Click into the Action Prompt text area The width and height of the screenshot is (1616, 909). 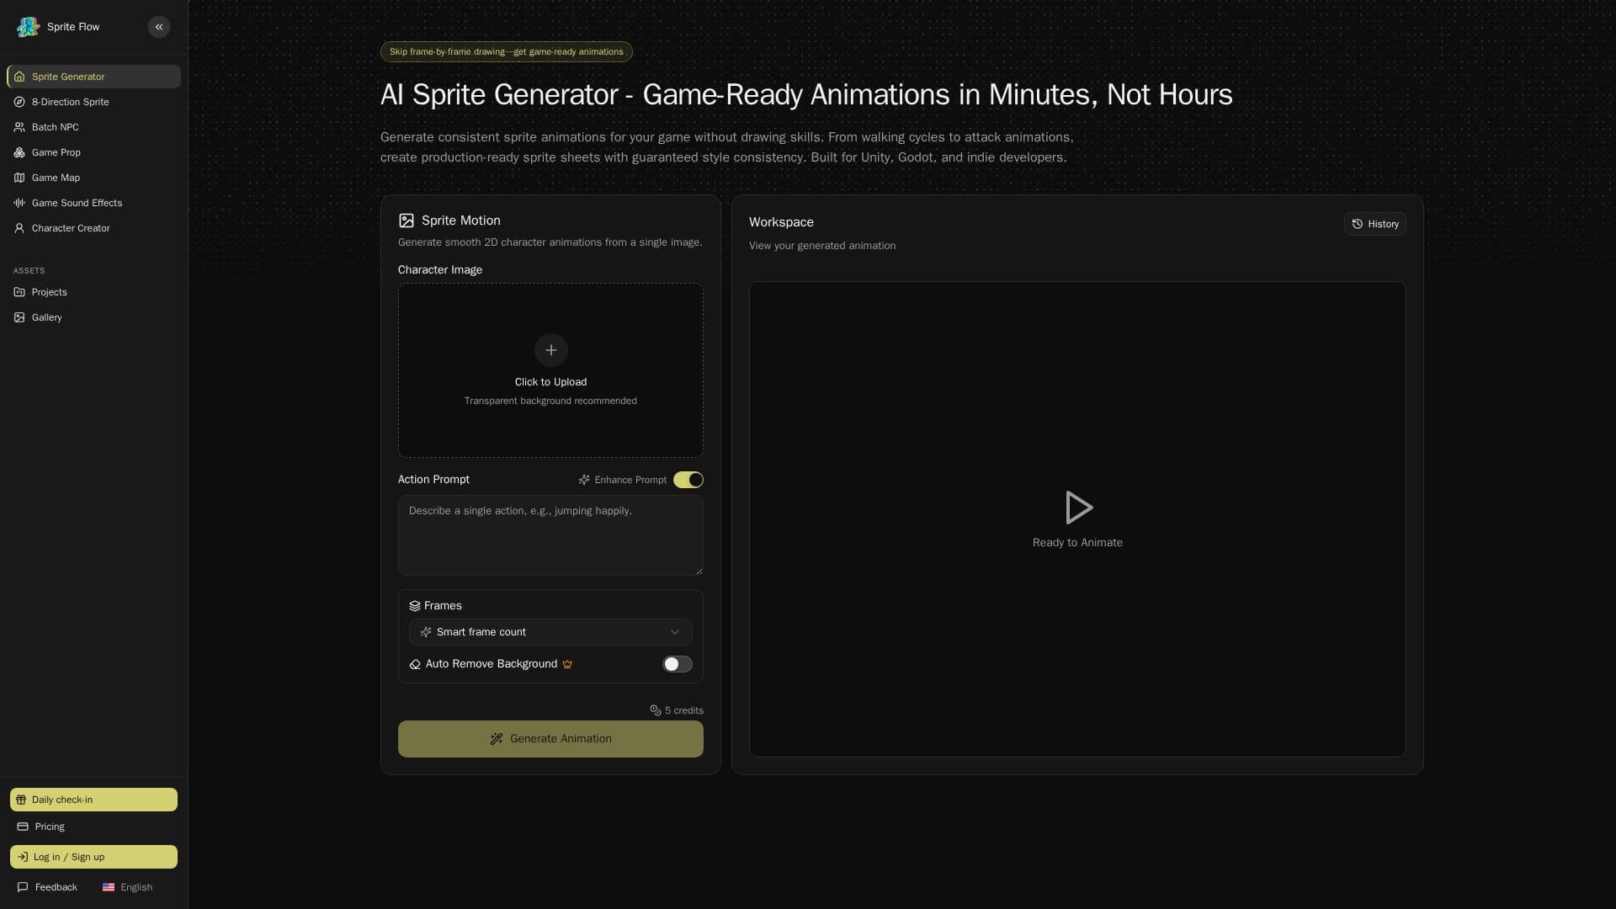(550, 535)
